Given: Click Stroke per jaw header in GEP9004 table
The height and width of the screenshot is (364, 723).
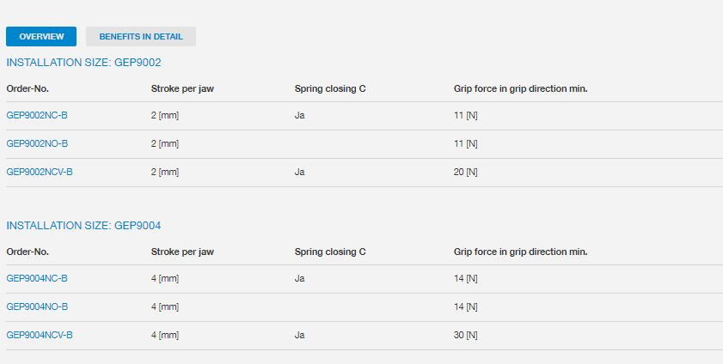Looking at the screenshot, I should pos(182,252).
